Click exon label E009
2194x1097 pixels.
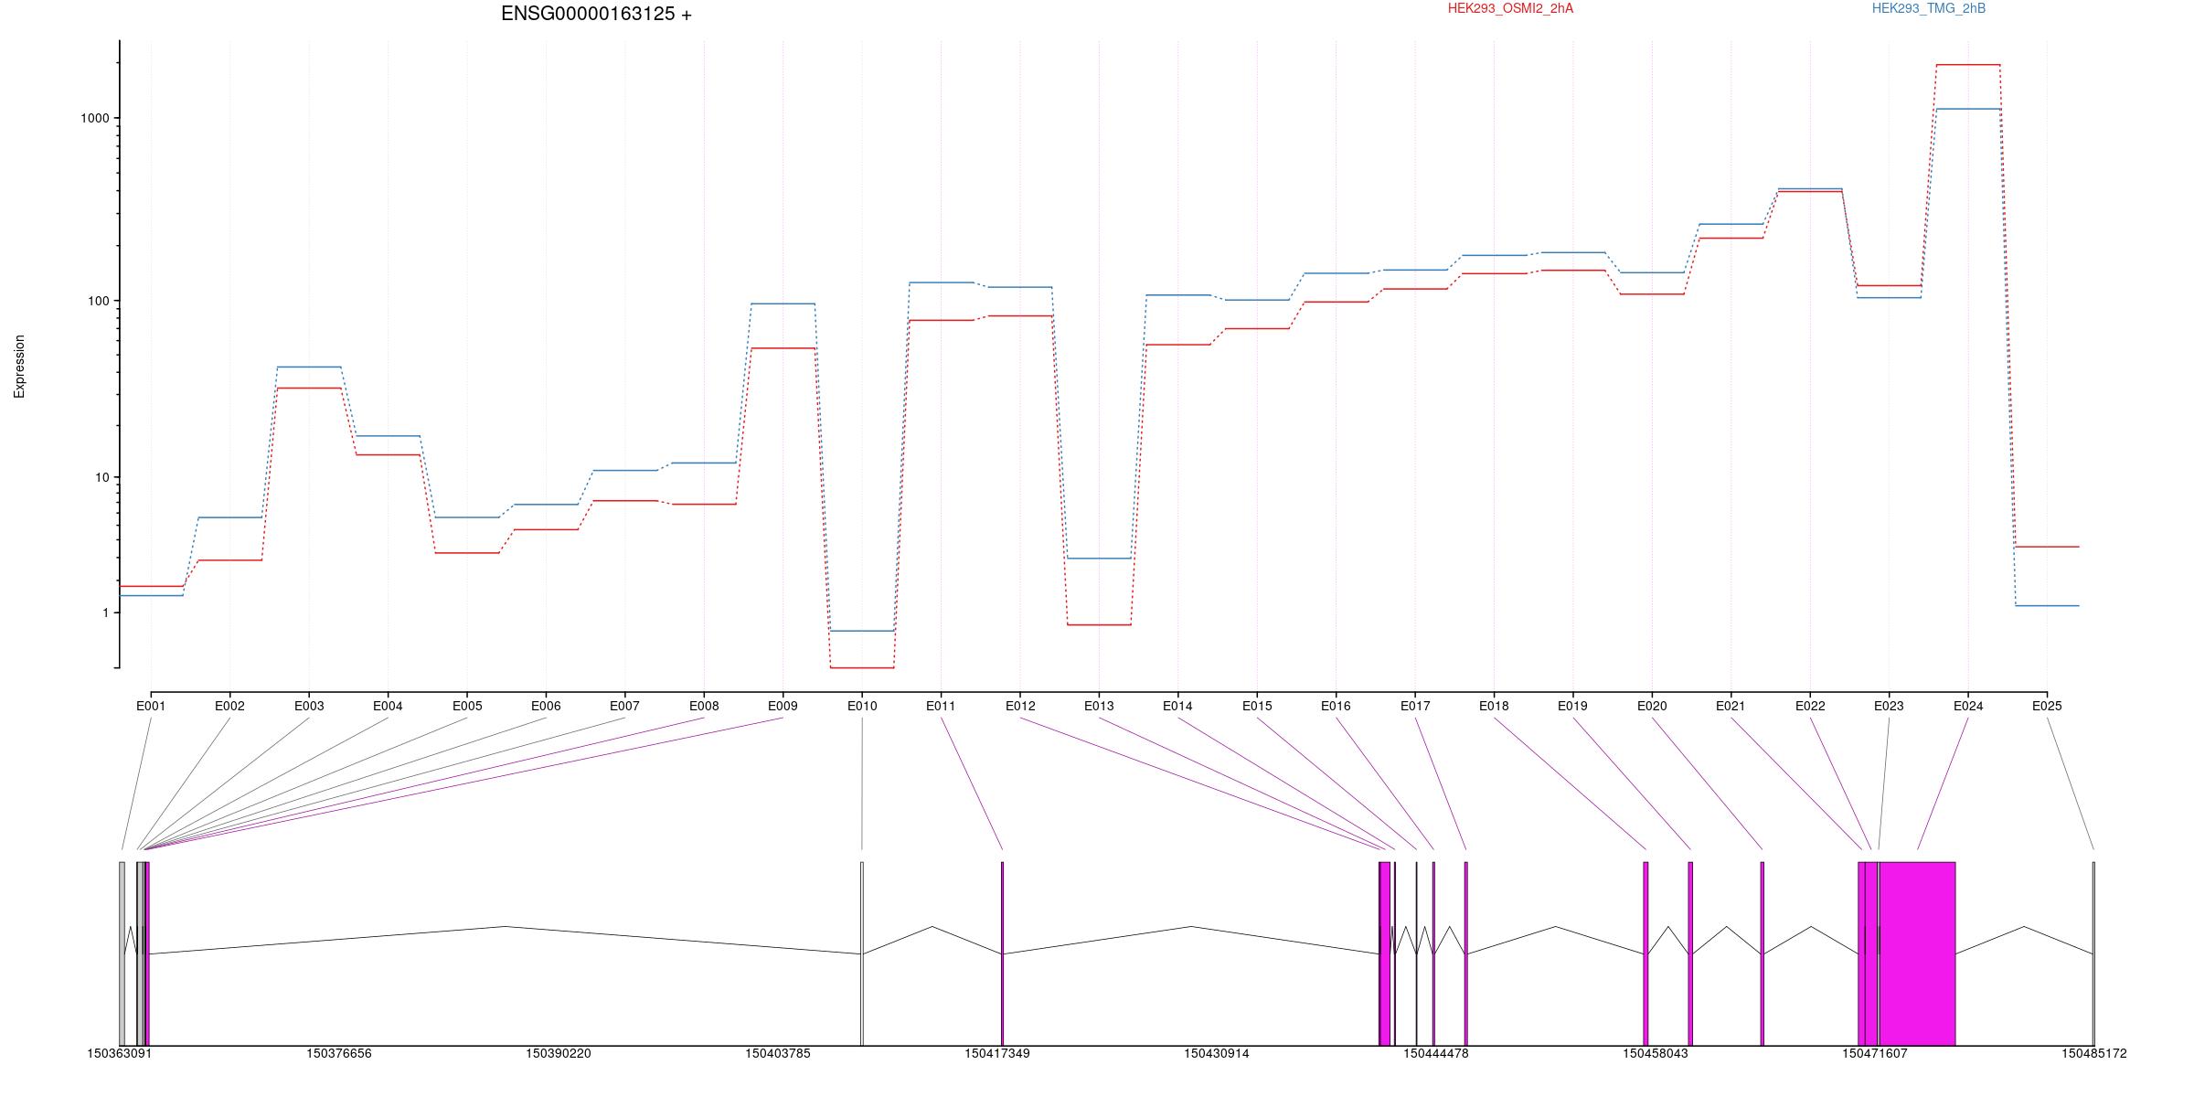point(783,706)
